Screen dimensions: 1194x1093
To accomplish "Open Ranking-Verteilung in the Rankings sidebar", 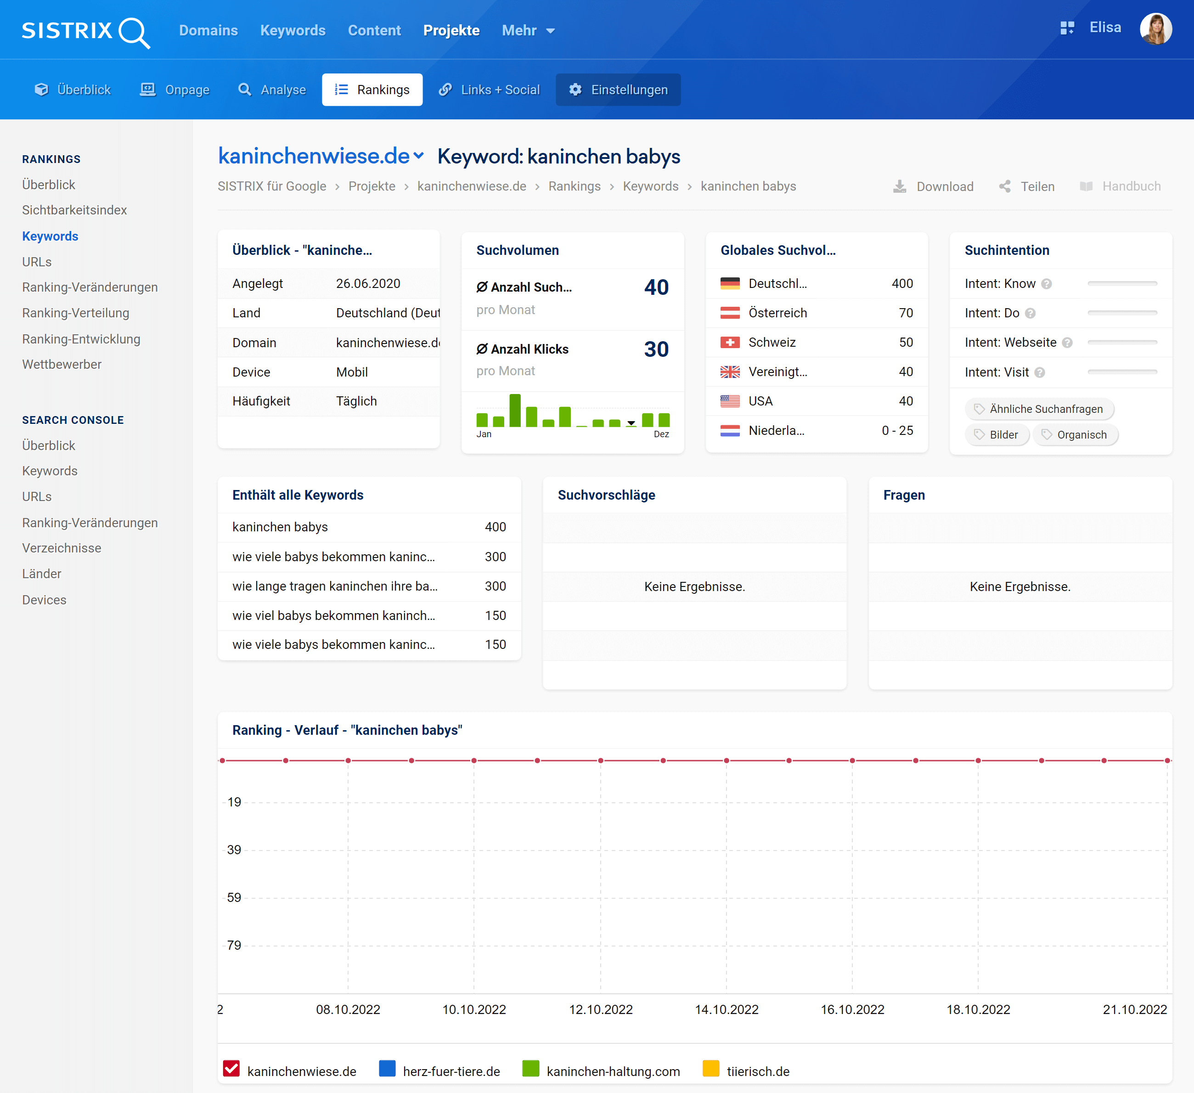I will (x=75, y=313).
